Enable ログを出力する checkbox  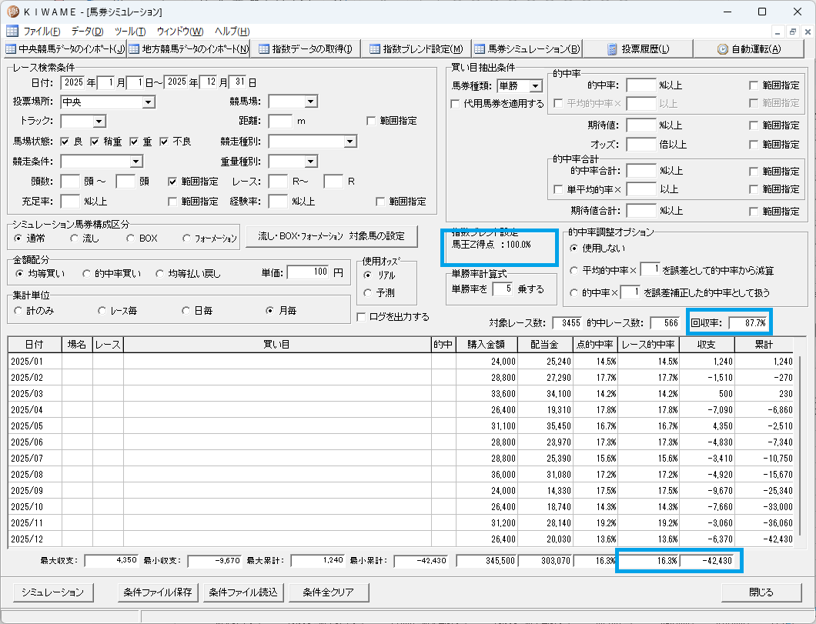(360, 317)
